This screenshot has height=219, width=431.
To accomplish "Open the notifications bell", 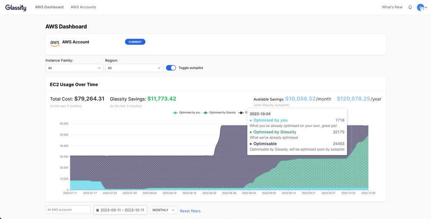I will tap(410, 7).
